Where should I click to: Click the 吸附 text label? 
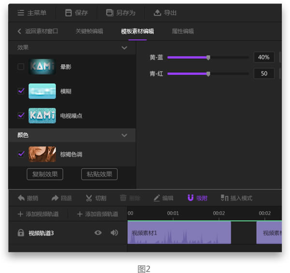tap(202, 198)
